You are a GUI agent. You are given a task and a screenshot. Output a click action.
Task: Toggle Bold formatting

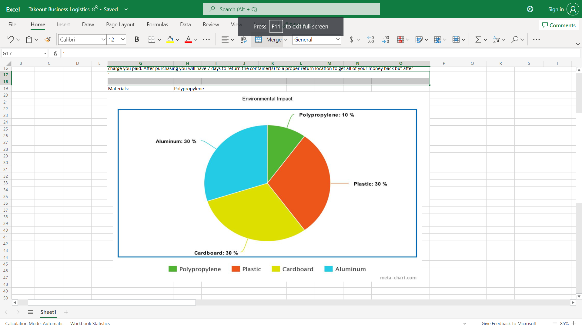(x=137, y=39)
